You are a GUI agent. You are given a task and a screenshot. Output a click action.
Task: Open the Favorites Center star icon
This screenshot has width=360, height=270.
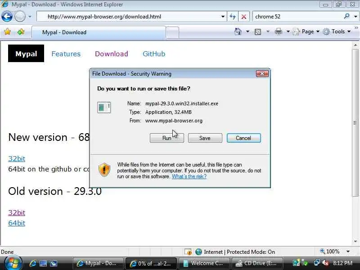coord(7,32)
